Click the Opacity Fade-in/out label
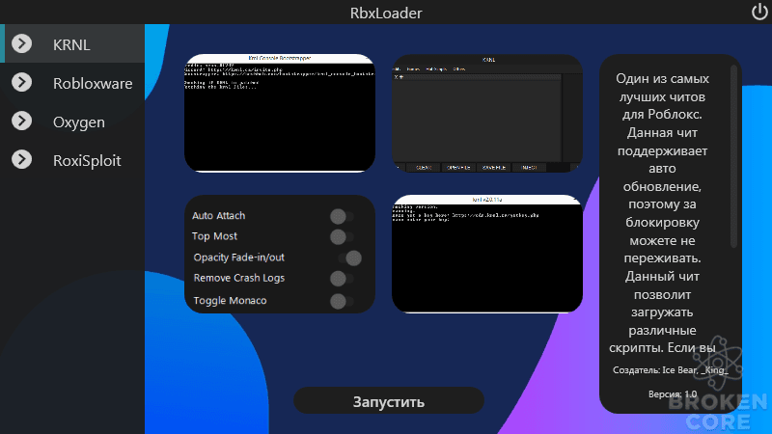The image size is (772, 434). [238, 258]
